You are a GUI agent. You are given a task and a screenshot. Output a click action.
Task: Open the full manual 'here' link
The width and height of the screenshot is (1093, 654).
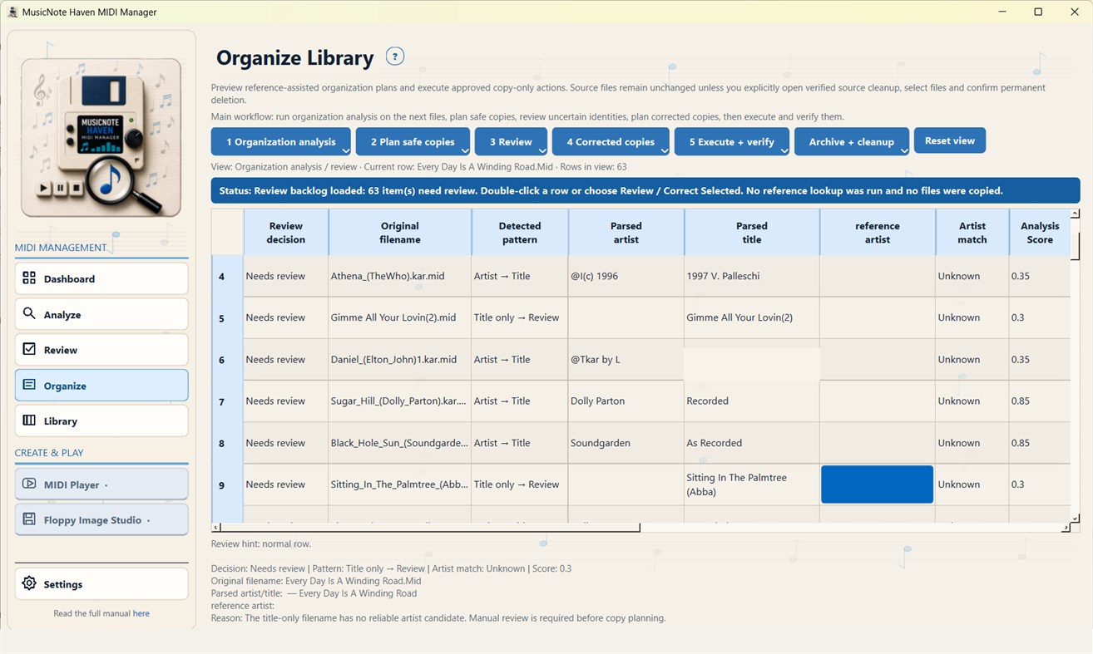tap(141, 613)
